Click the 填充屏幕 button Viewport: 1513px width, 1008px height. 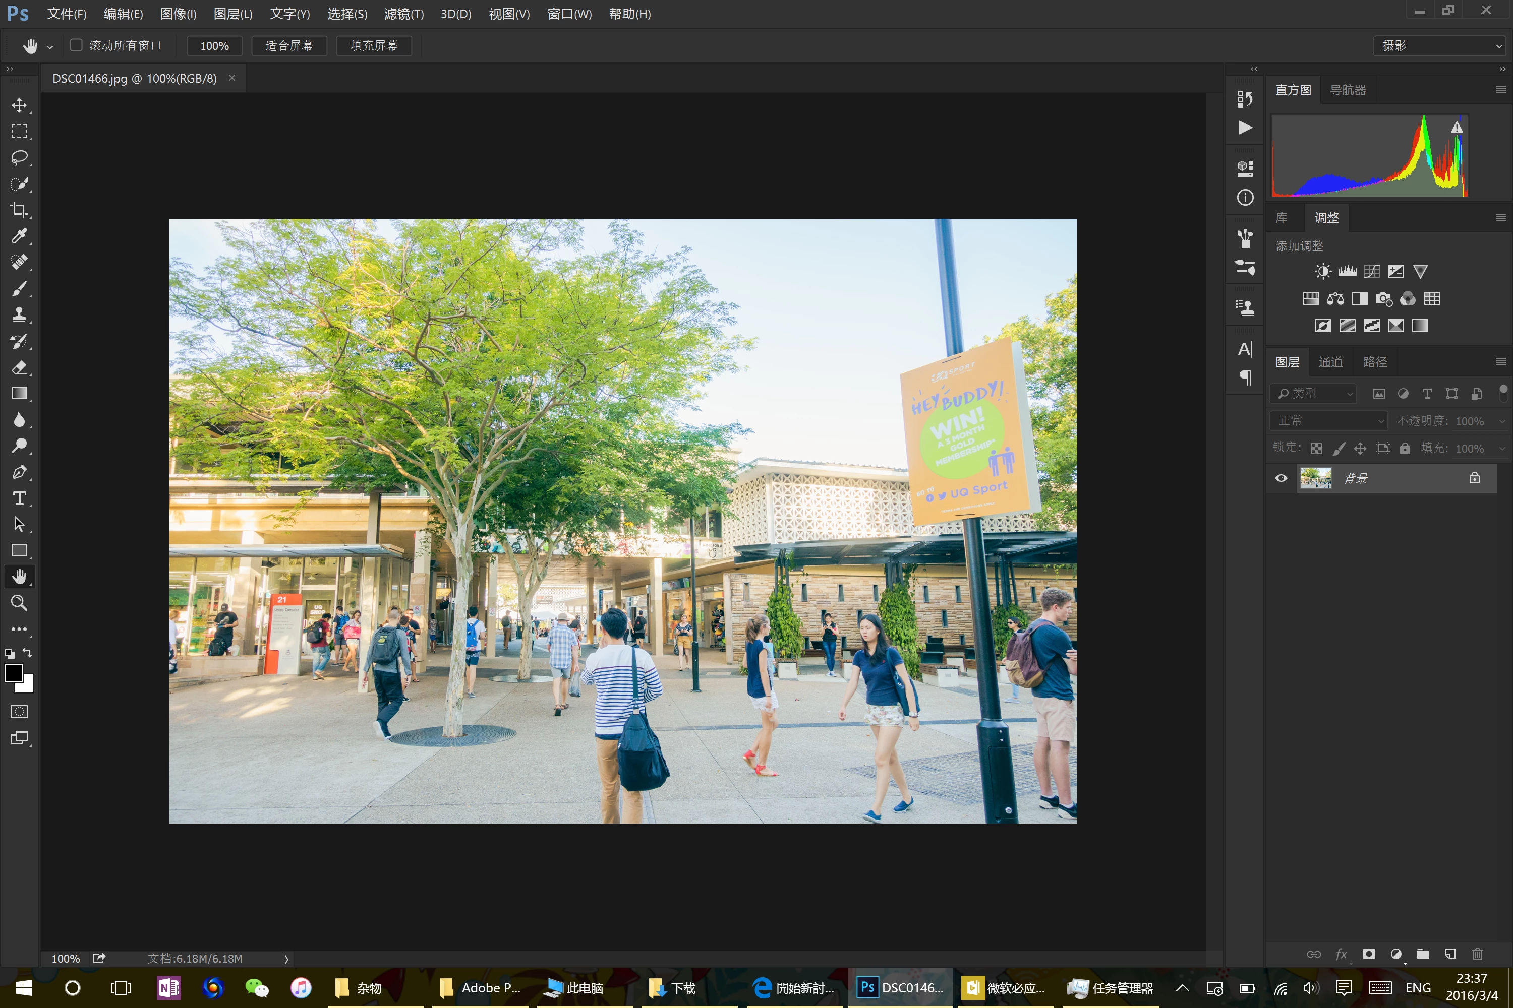374,46
